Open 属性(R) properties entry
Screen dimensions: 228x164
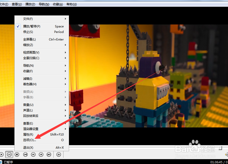coord(42,134)
